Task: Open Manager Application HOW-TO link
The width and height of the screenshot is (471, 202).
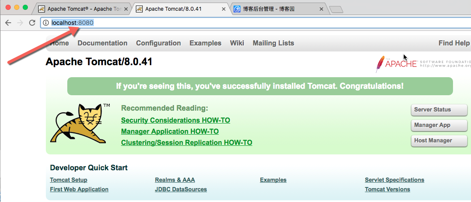Action: 170,132
